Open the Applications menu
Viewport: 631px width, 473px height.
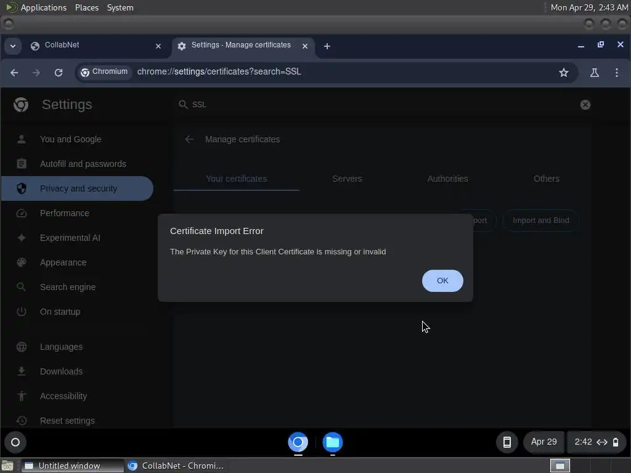[44, 7]
